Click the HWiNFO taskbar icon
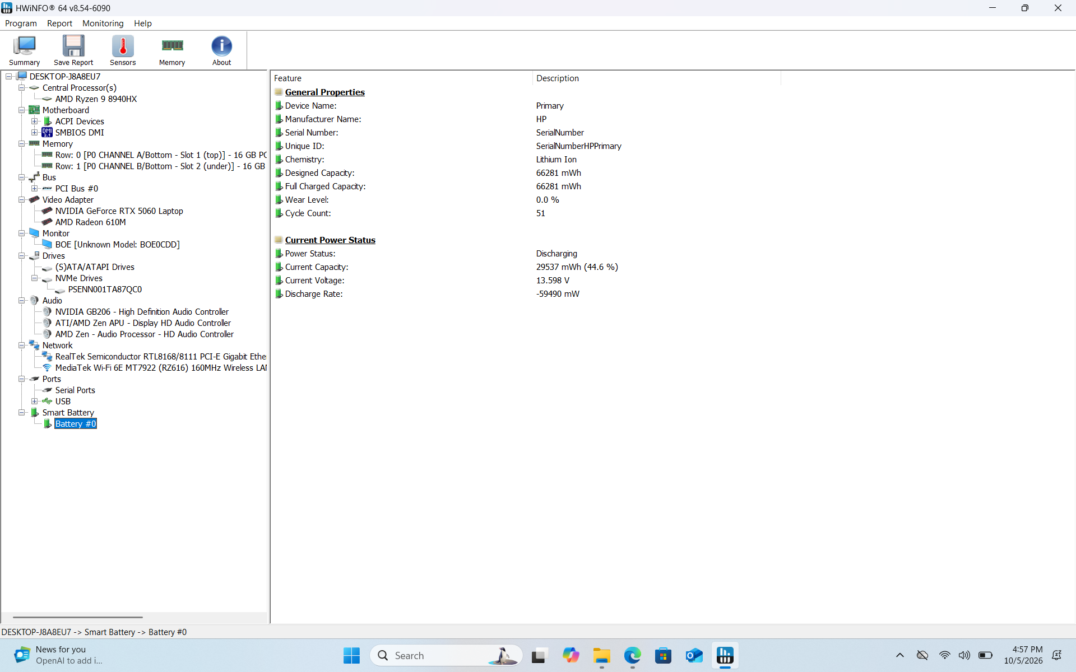1076x672 pixels. click(x=725, y=655)
